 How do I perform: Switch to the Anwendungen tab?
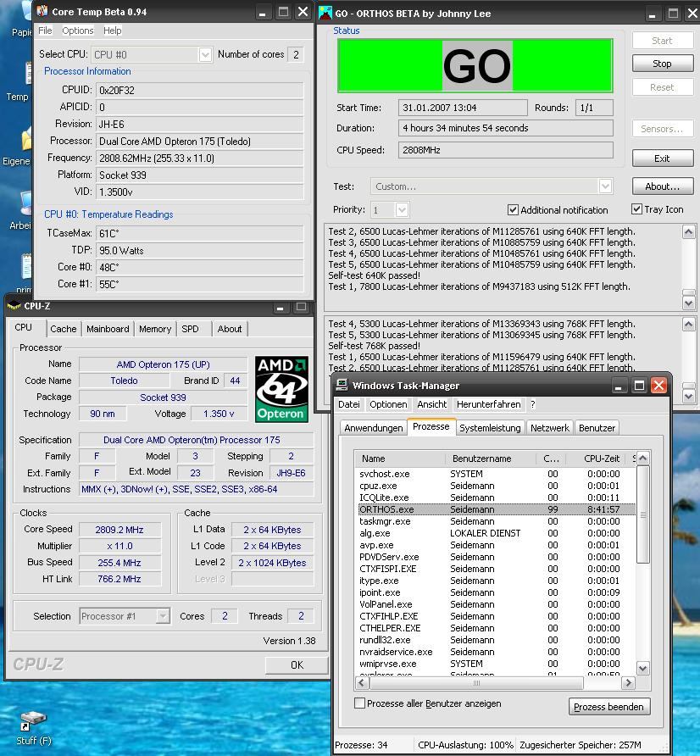[x=373, y=428]
